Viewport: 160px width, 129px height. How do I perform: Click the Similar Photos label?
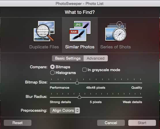click(x=80, y=47)
